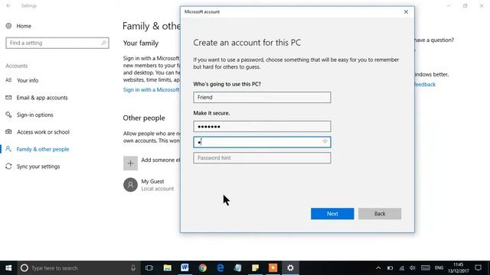Click the back arrow in Settings window
The width and height of the screenshot is (490, 275).
click(8, 5)
